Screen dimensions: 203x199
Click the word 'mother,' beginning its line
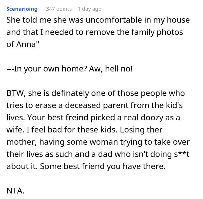[22, 142]
